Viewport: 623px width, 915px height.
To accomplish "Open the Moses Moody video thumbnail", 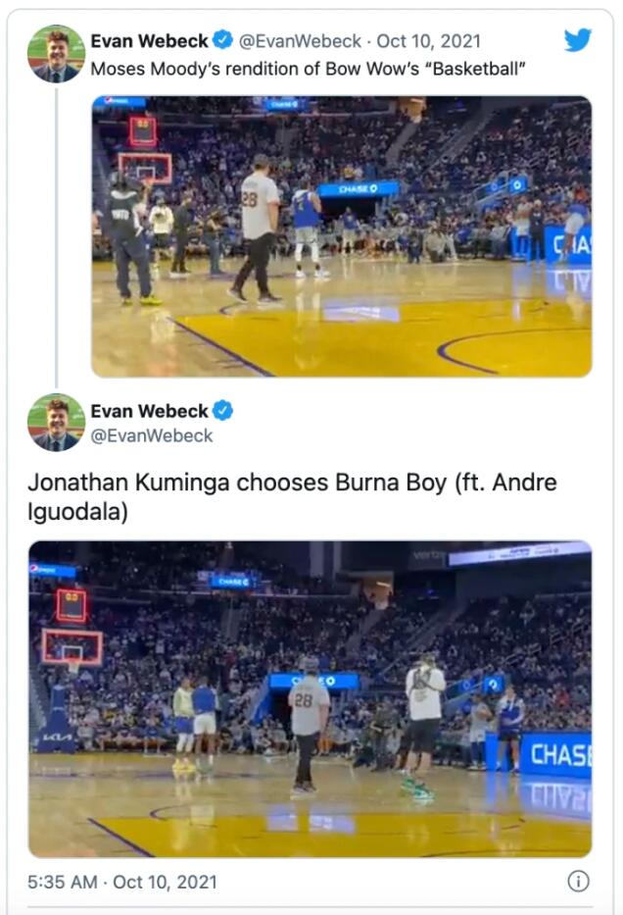I will pyautogui.click(x=341, y=236).
